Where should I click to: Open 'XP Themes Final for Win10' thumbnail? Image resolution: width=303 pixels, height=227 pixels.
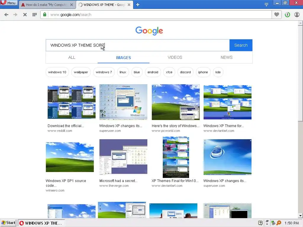[x=176, y=157]
